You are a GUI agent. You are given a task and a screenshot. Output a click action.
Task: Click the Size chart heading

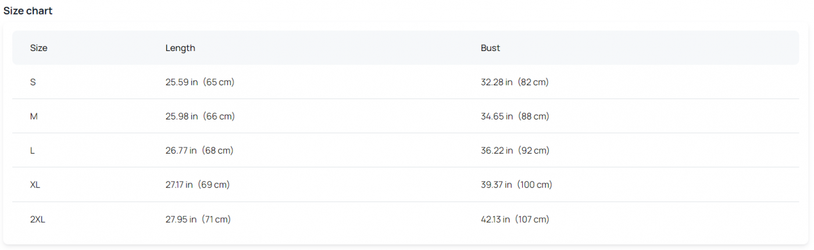click(28, 11)
